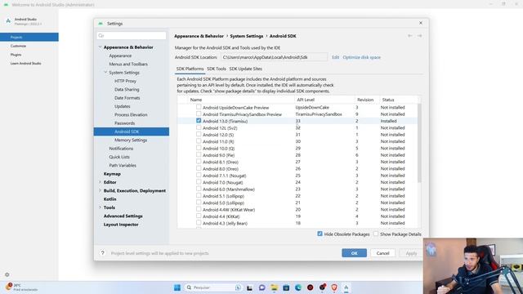Screen dimensions: 523x294
Task: Open Appearance settings page
Action: pos(120,56)
